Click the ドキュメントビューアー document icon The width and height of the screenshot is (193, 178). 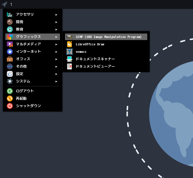69,66
